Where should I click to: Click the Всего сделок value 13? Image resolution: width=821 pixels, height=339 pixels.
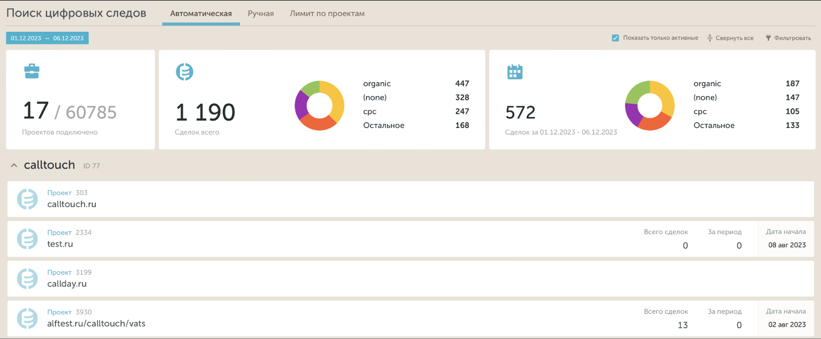click(x=683, y=325)
